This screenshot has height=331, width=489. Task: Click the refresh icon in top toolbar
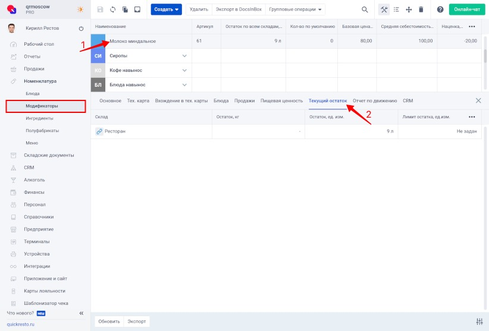click(x=112, y=10)
